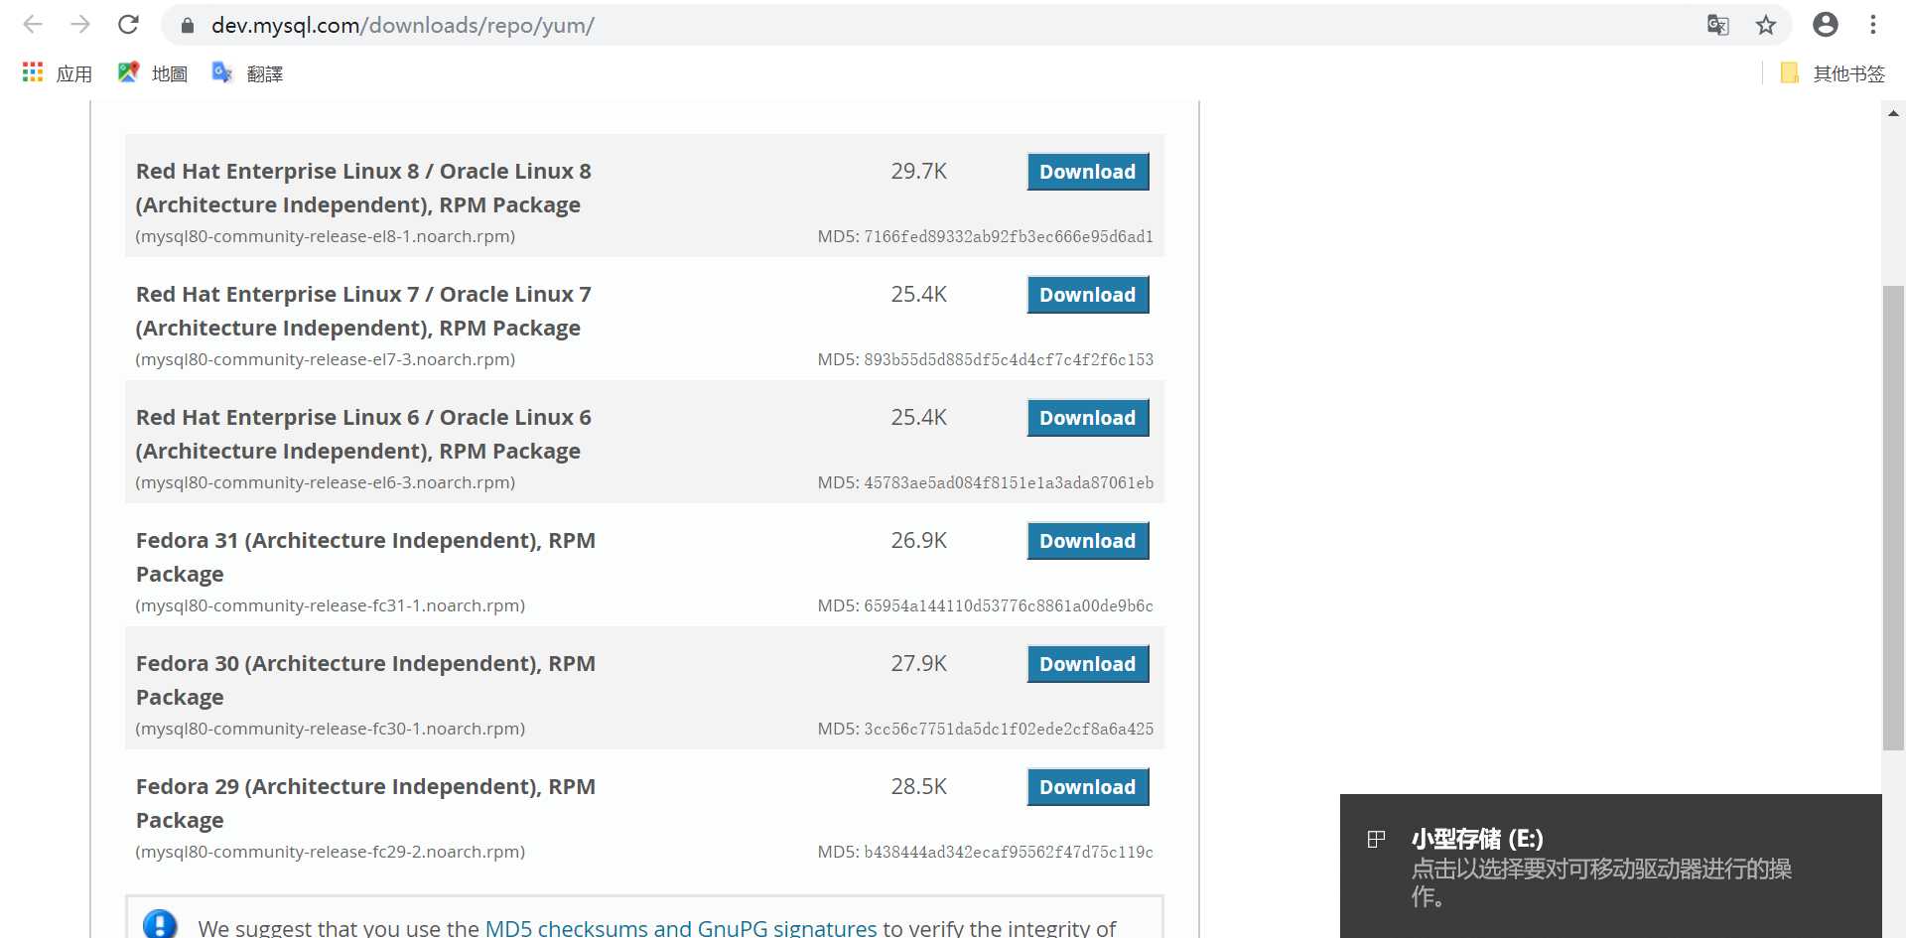Click the Red Hat Enterprise Linux 8 title

coord(363,188)
